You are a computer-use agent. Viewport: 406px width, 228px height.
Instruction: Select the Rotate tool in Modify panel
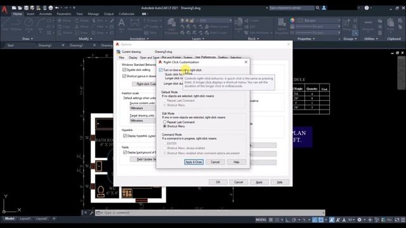point(82,20)
